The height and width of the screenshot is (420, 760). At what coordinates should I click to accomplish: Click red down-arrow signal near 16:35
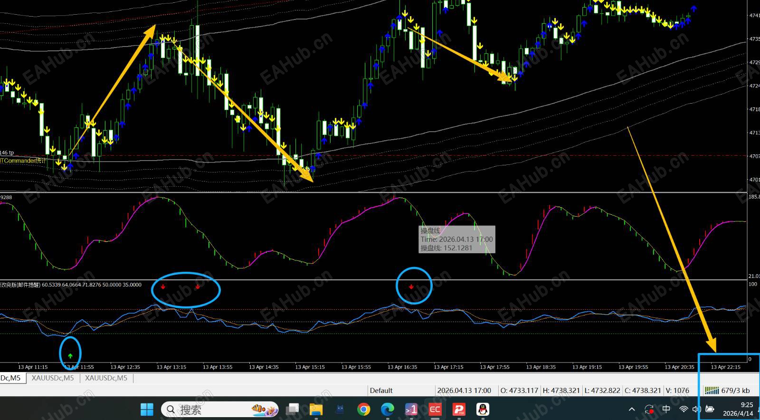(x=411, y=287)
